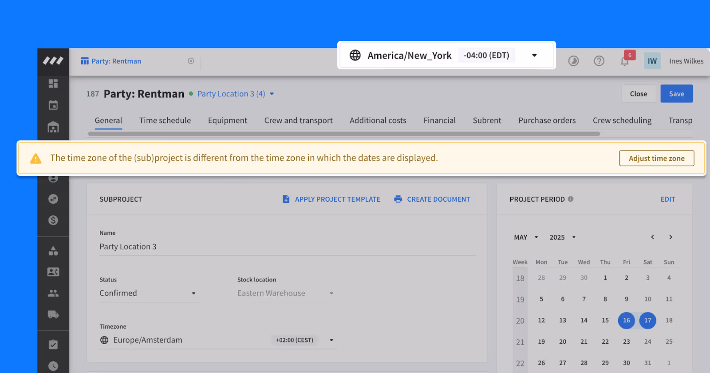Viewport: 710px width, 373px height.
Task: Click the project period info icon
Action: [571, 199]
